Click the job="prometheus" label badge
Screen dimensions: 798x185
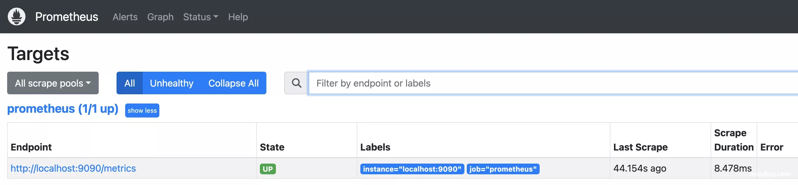point(503,169)
